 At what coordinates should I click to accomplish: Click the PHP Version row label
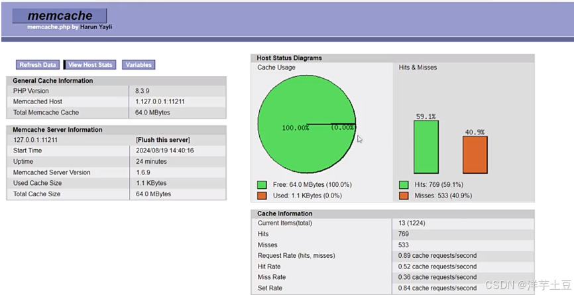click(30, 91)
